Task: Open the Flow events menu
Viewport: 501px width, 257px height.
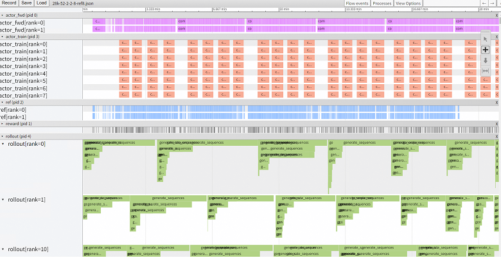Action: point(357,3)
